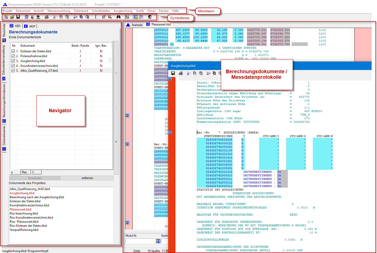Click the new document icon in toolbar
The height and width of the screenshot is (253, 377).
tap(6, 17)
